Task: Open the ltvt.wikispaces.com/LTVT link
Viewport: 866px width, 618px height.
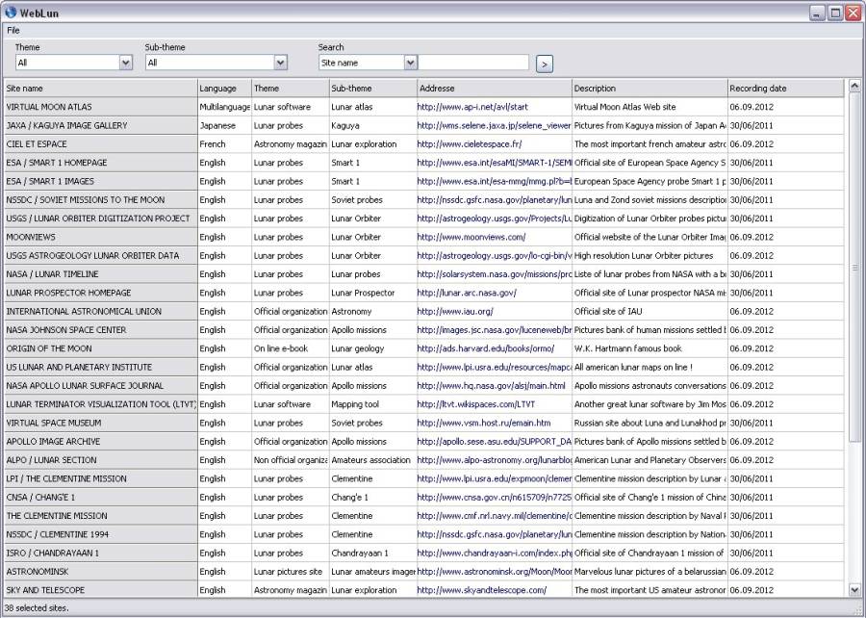Action: pos(476,404)
